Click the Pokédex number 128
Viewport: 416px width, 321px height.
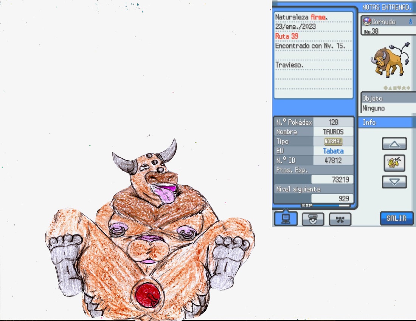[x=333, y=122]
